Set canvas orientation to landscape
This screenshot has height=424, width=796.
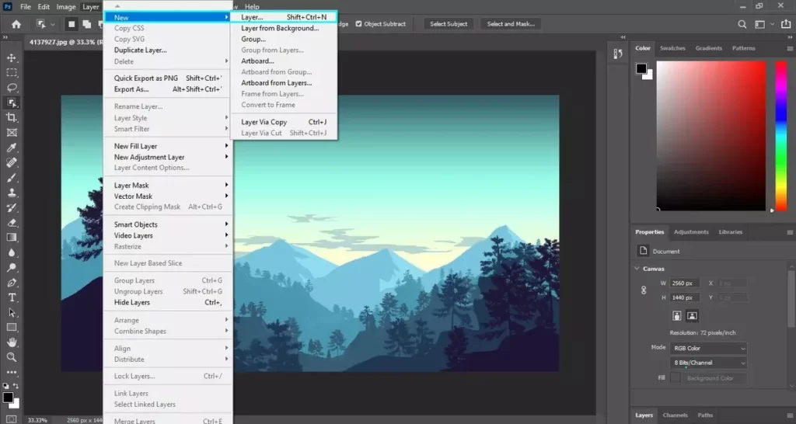(691, 315)
